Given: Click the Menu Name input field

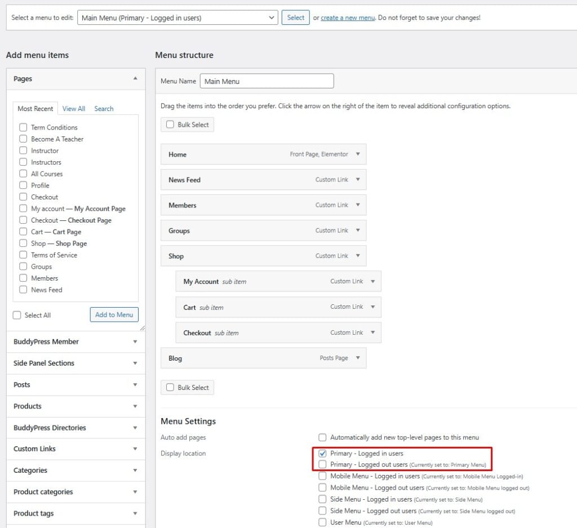Looking at the screenshot, I should [x=267, y=81].
